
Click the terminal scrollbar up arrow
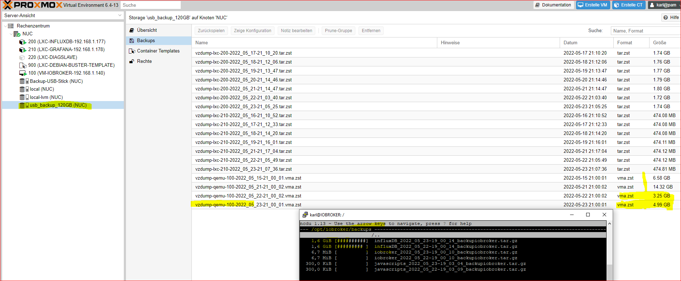pos(609,224)
